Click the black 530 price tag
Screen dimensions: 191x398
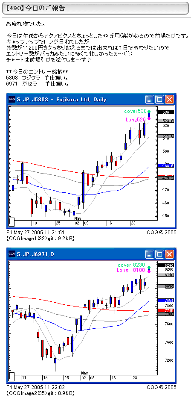click(x=166, y=112)
